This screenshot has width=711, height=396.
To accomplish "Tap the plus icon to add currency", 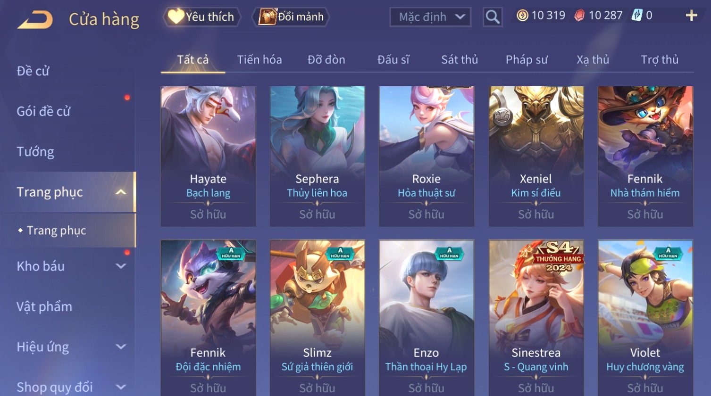I will click(x=691, y=16).
